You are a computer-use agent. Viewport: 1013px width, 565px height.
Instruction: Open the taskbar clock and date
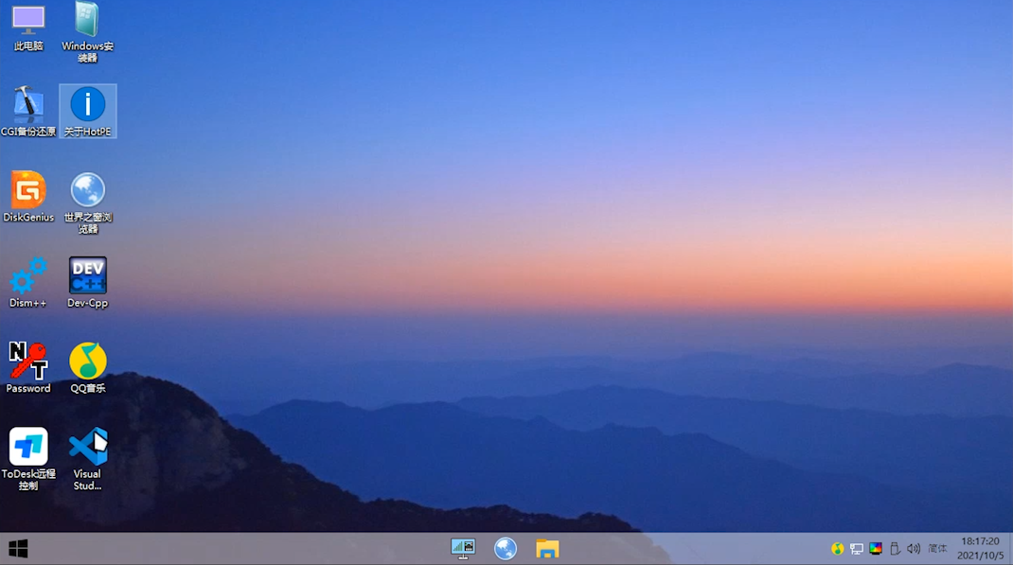pyautogui.click(x=981, y=548)
